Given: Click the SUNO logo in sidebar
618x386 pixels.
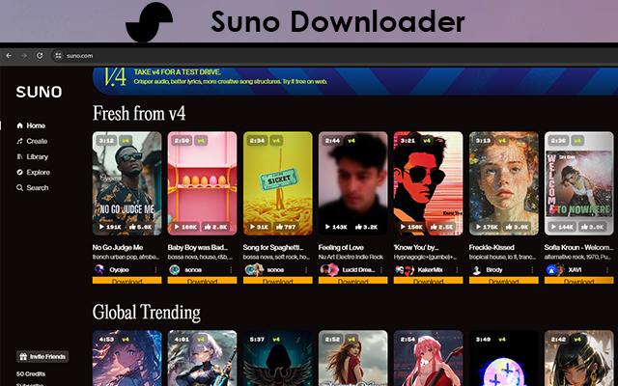Looking at the screenshot, I should tap(39, 92).
